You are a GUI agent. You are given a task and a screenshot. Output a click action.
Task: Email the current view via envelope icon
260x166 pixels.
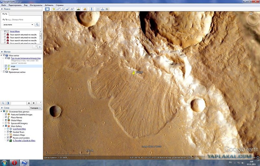tap(98, 9)
